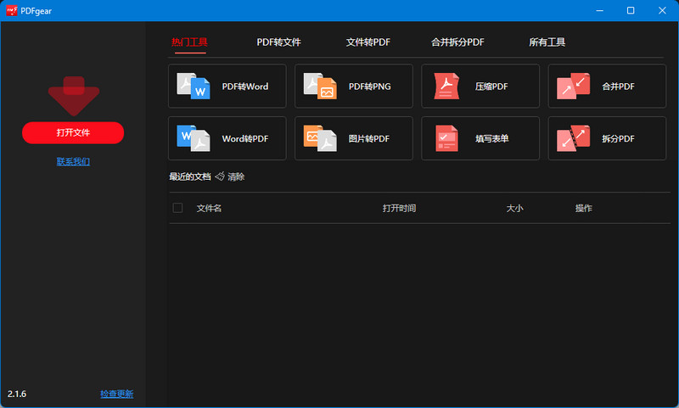Open the Word转PDF converter
Image resolution: width=679 pixels, height=408 pixels.
pos(227,138)
